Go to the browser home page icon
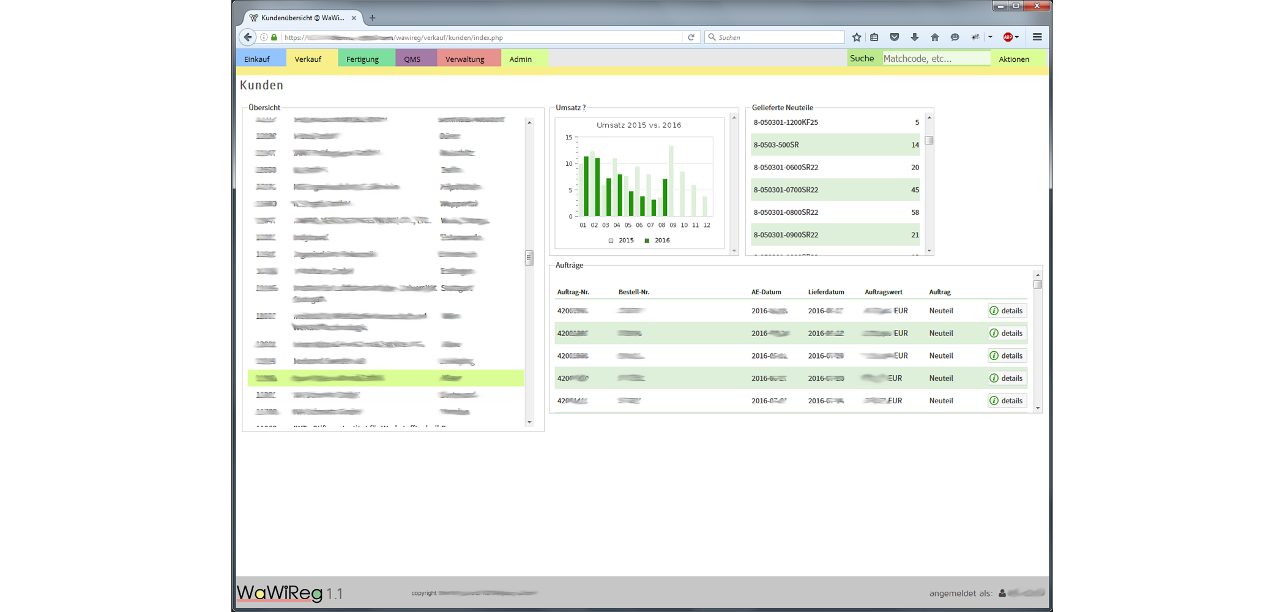The image size is (1285, 612). 935,37
